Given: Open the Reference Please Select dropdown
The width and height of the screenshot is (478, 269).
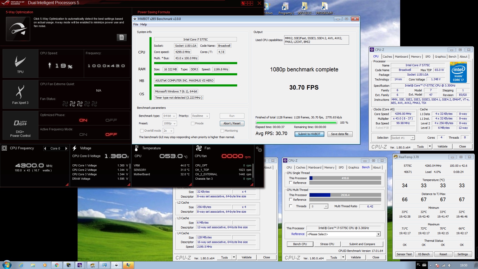Looking at the screenshot, I should click(344, 234).
